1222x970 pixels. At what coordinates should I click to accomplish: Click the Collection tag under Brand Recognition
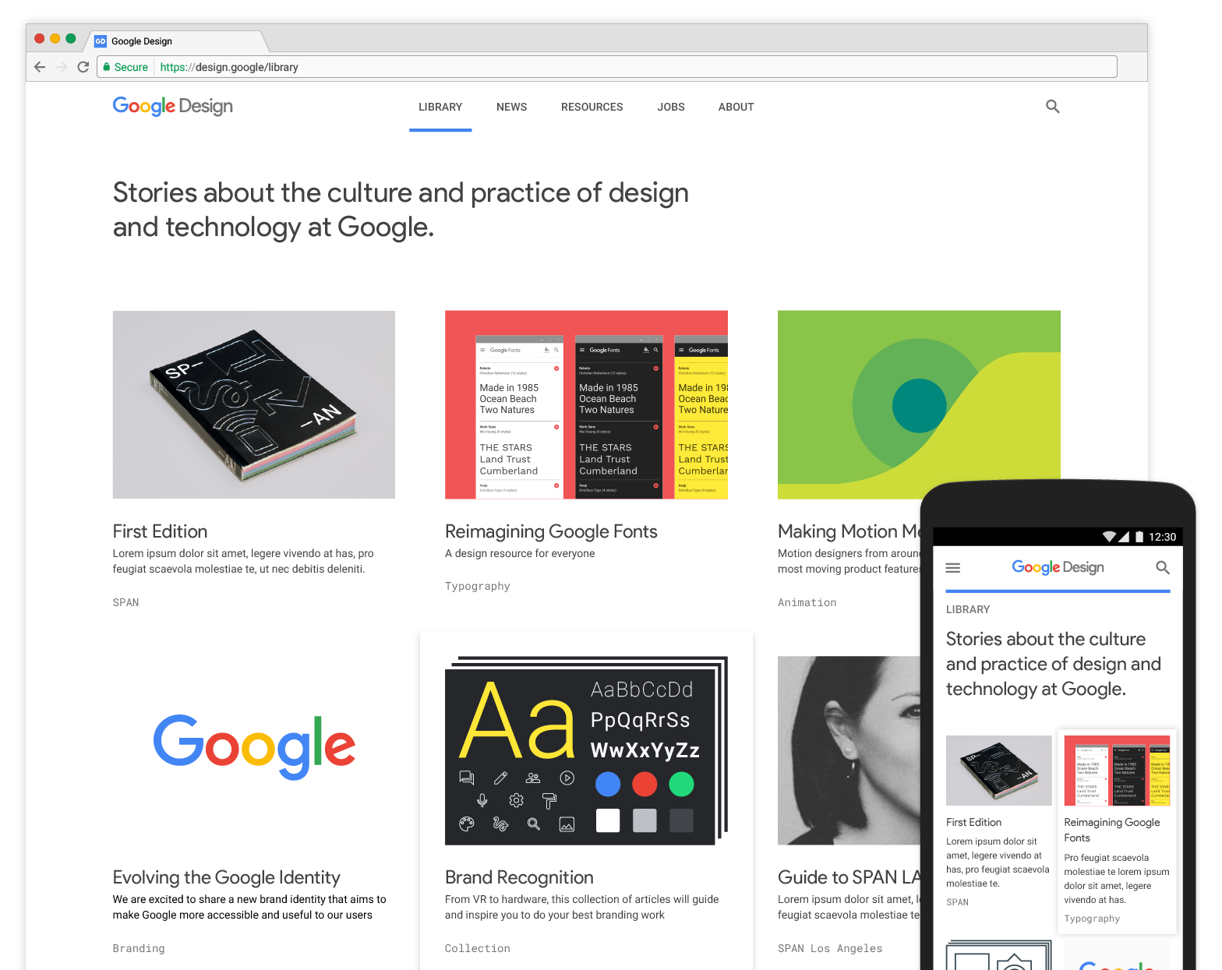pyautogui.click(x=477, y=948)
